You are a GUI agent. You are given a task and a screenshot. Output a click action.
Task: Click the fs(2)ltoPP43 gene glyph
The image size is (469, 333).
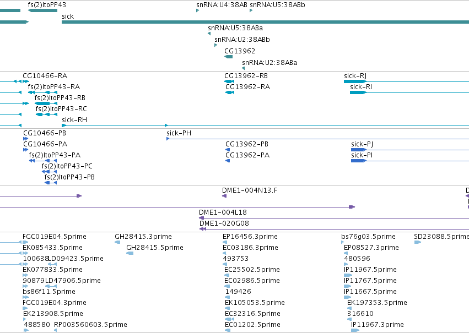[42, 10]
